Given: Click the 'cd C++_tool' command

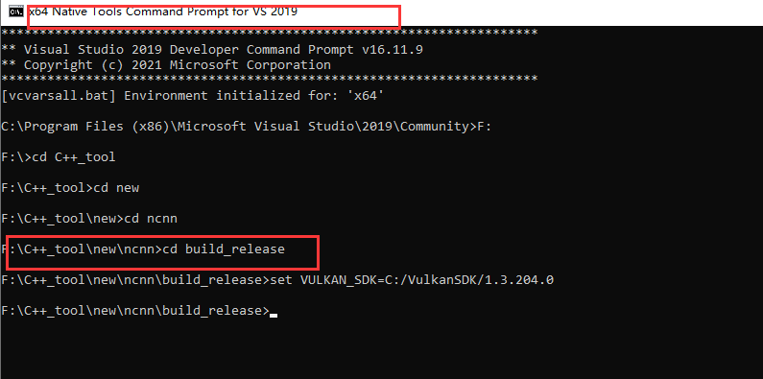Looking at the screenshot, I should click(74, 157).
